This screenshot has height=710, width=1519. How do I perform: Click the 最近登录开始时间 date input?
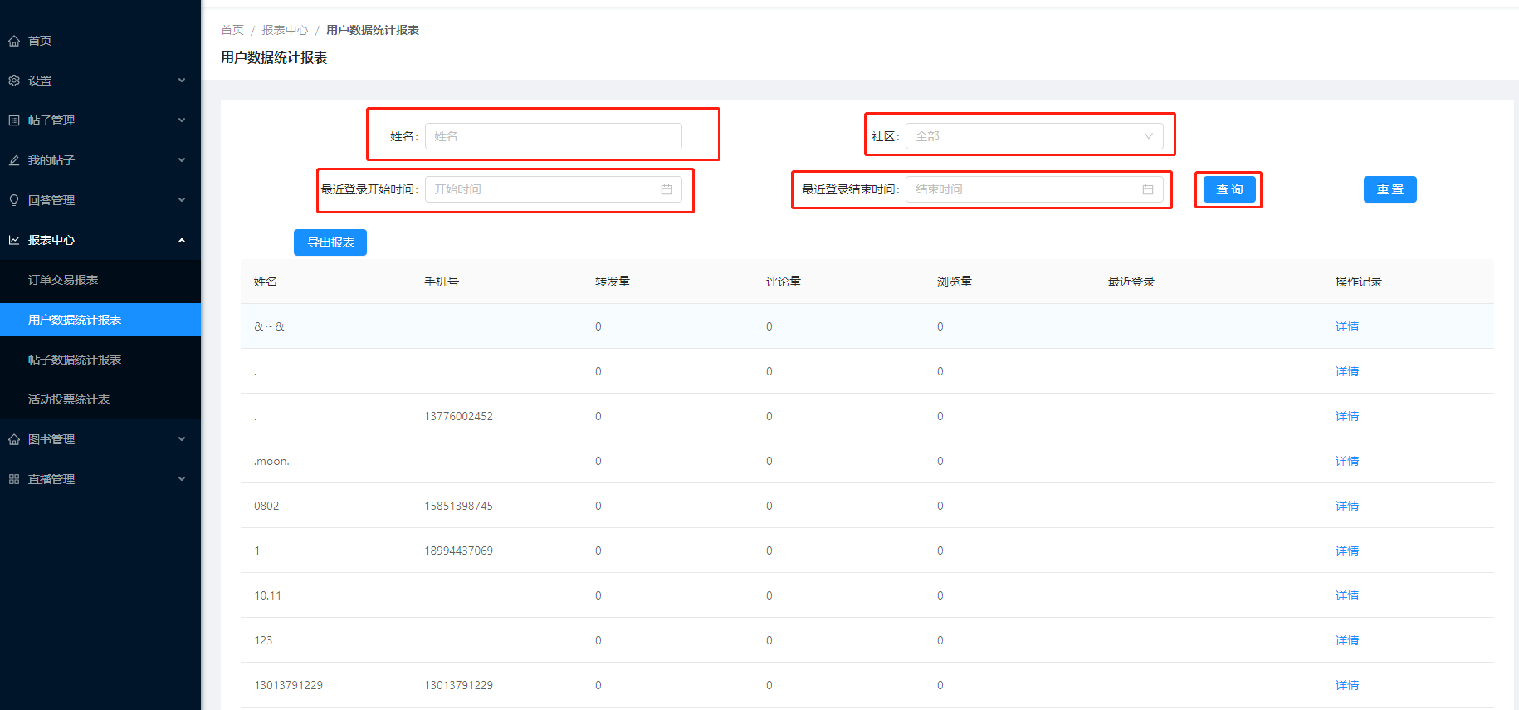point(554,189)
